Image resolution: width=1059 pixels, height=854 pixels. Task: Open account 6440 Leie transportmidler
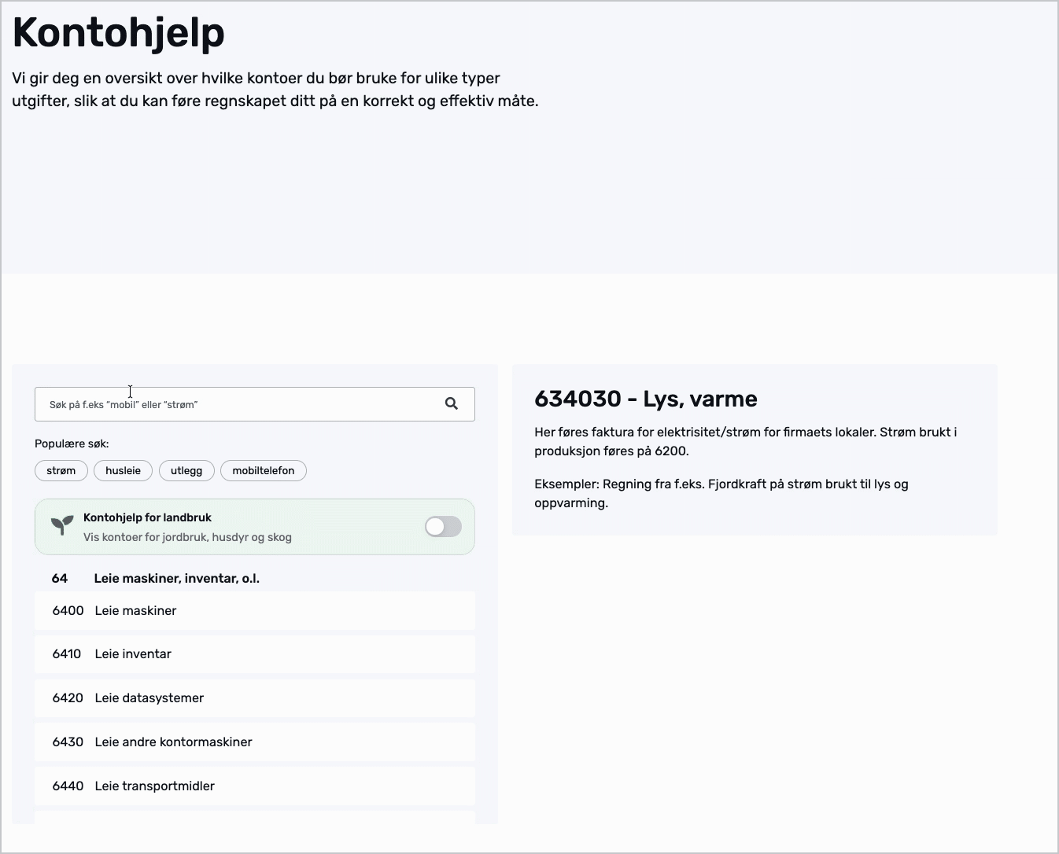255,786
